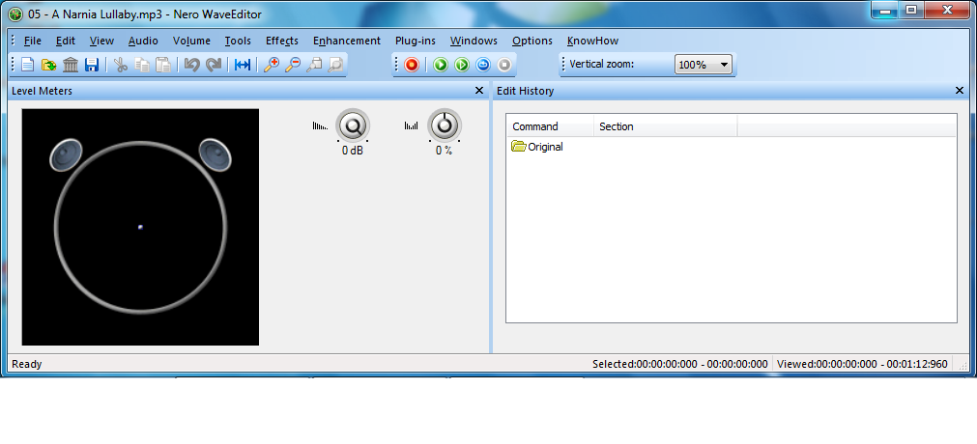
Task: Zoom in with the plus magnifier icon
Action: click(272, 65)
